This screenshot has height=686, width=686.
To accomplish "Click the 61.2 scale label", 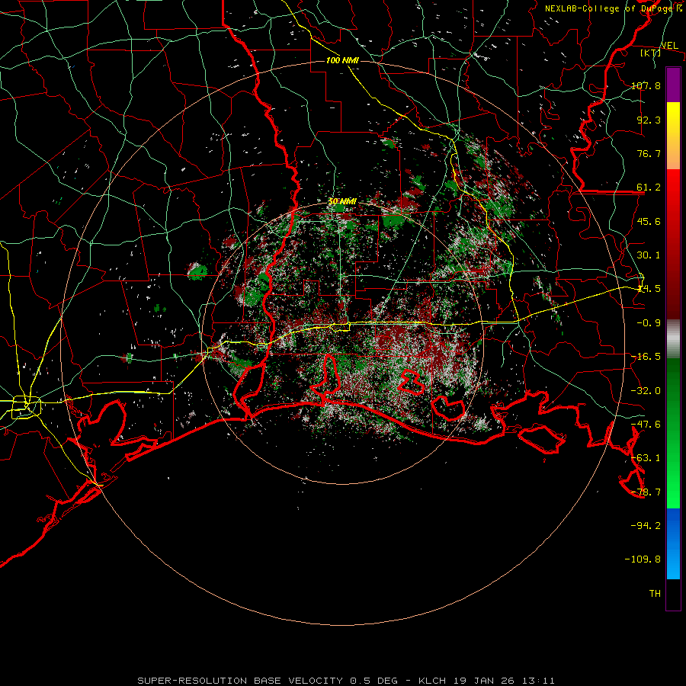I will pos(649,188).
